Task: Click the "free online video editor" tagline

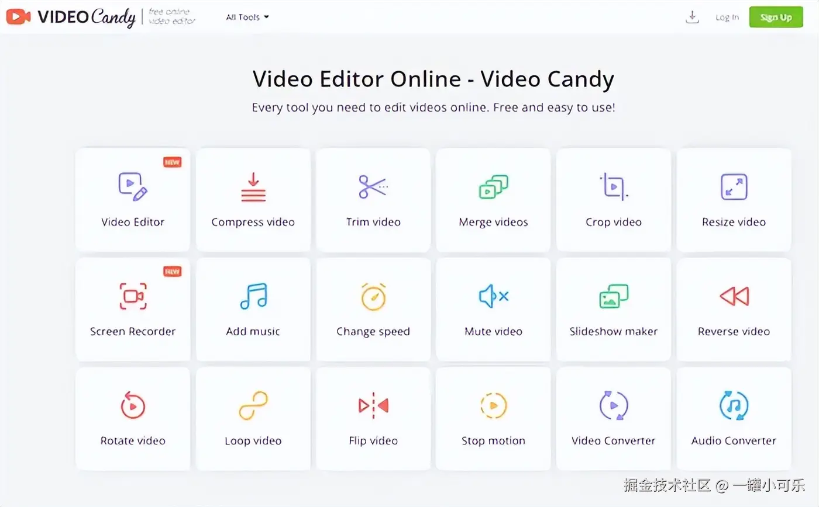Action: click(x=172, y=17)
